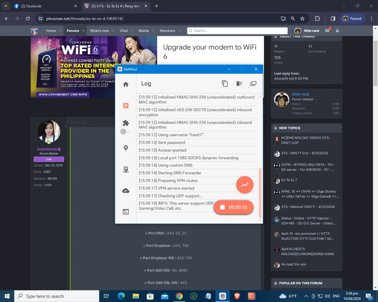Reload the page
This screenshot has width=378, height=302.
(28, 19)
